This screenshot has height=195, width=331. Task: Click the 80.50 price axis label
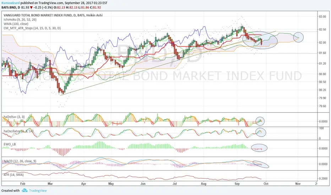pos(322,82)
